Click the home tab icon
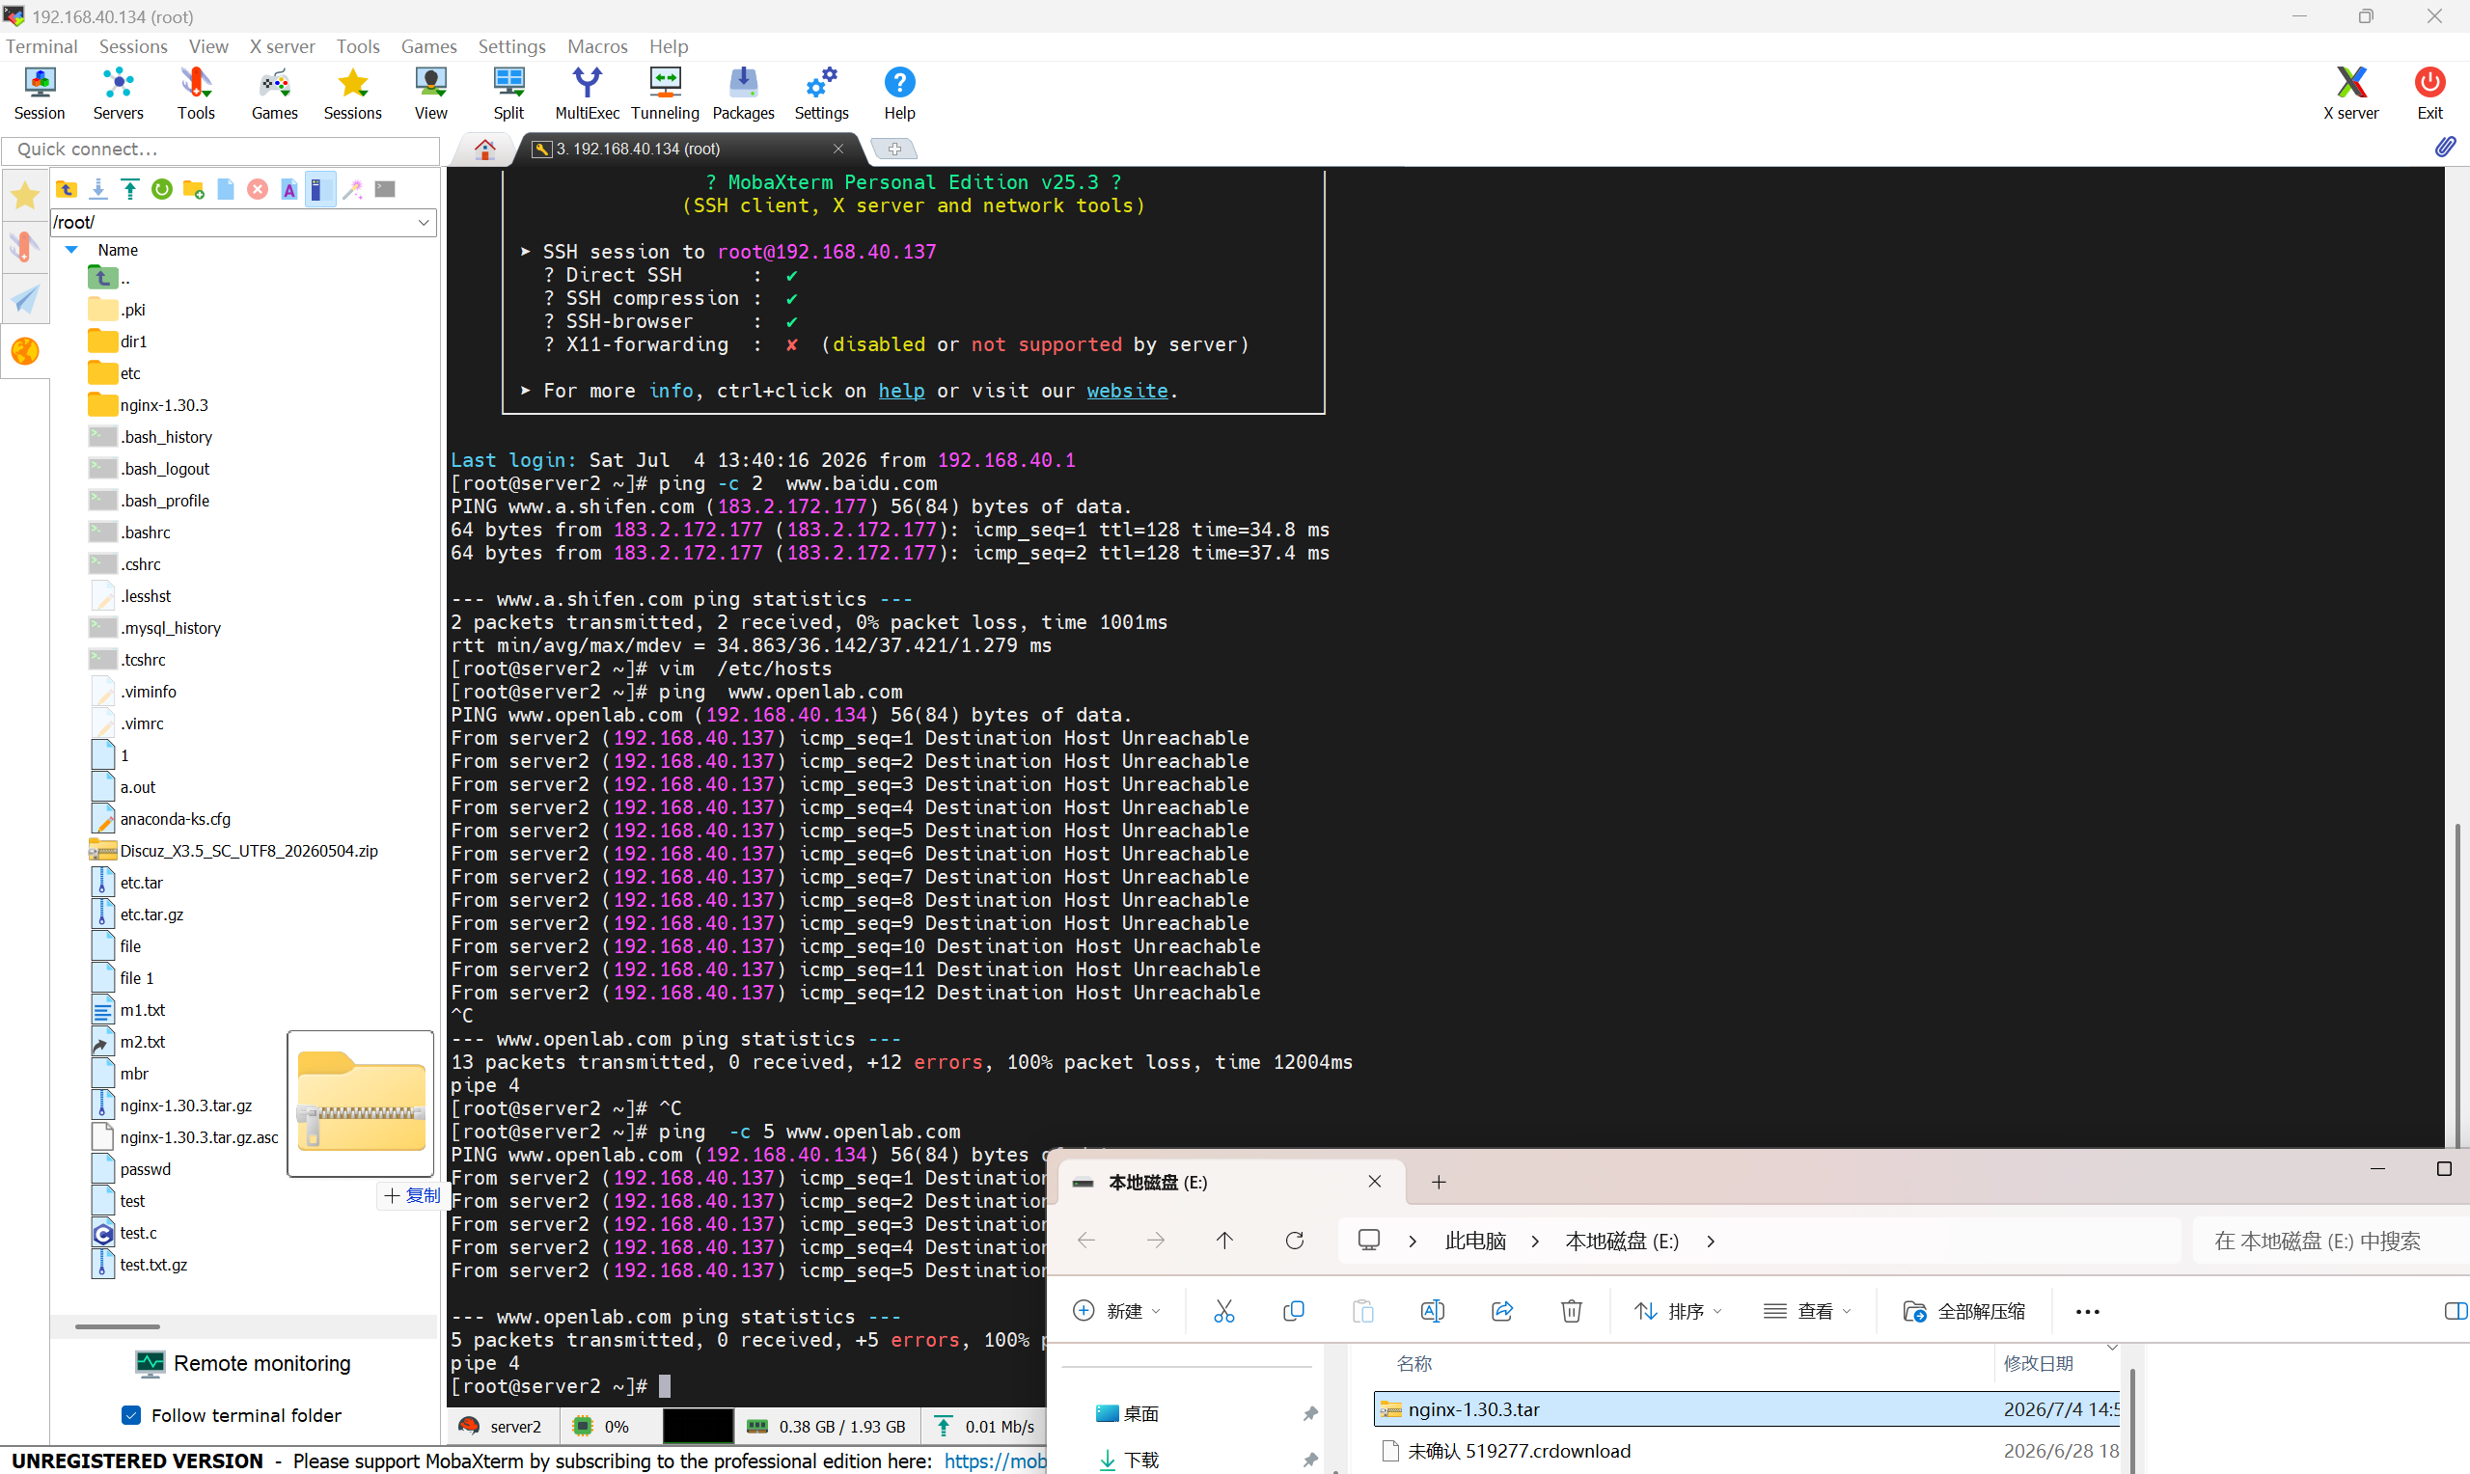 pos(484,149)
